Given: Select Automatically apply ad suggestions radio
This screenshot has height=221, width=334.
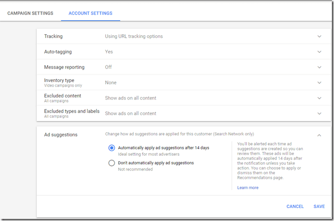Looking at the screenshot, I should (x=112, y=148).
